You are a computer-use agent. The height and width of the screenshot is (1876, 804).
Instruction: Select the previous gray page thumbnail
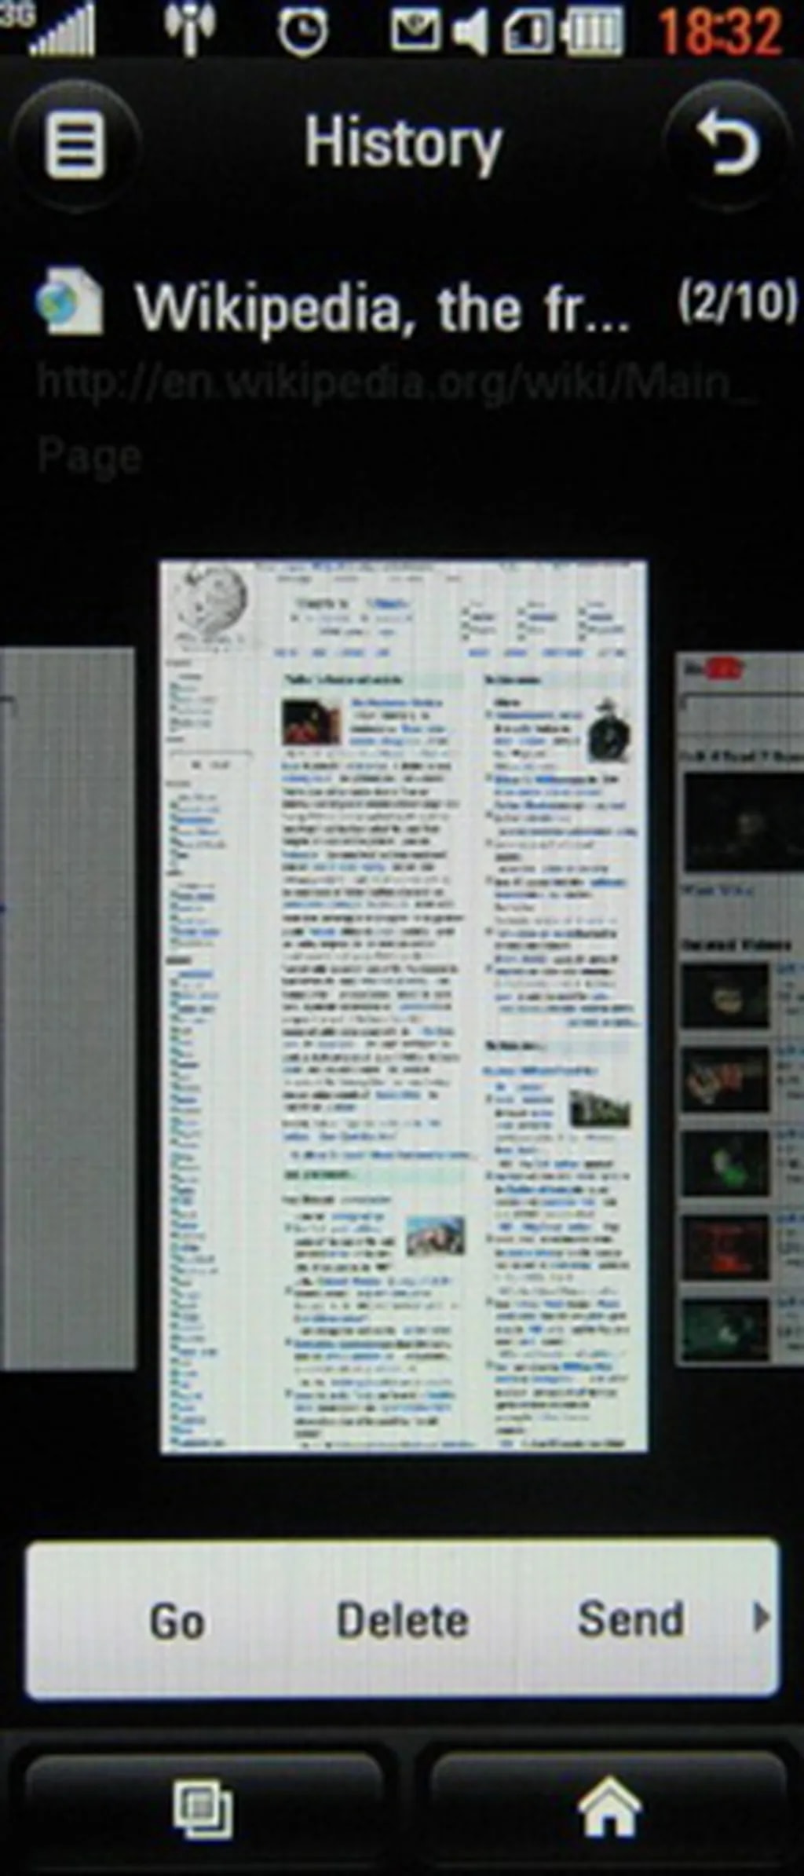(x=67, y=1009)
